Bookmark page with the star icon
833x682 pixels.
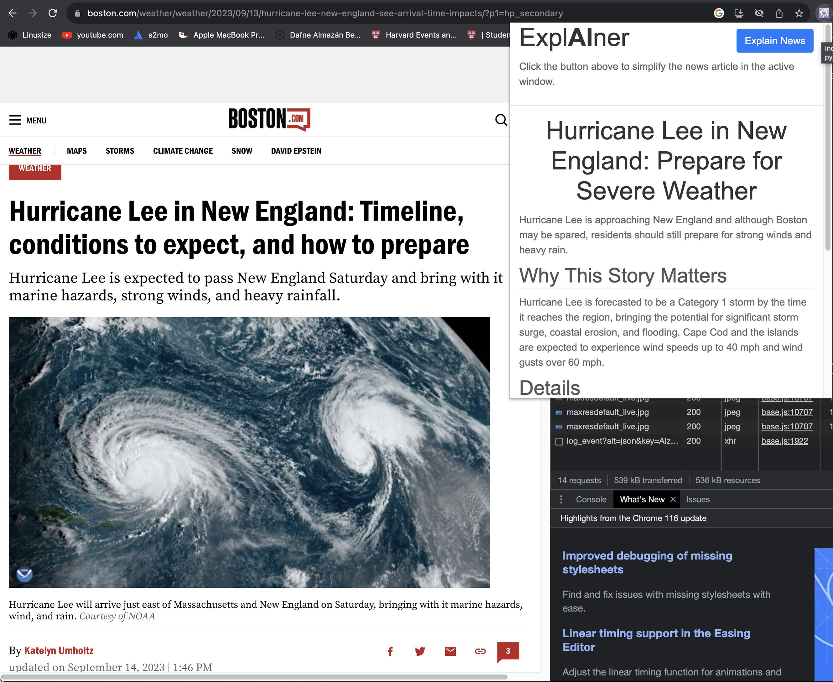click(799, 13)
